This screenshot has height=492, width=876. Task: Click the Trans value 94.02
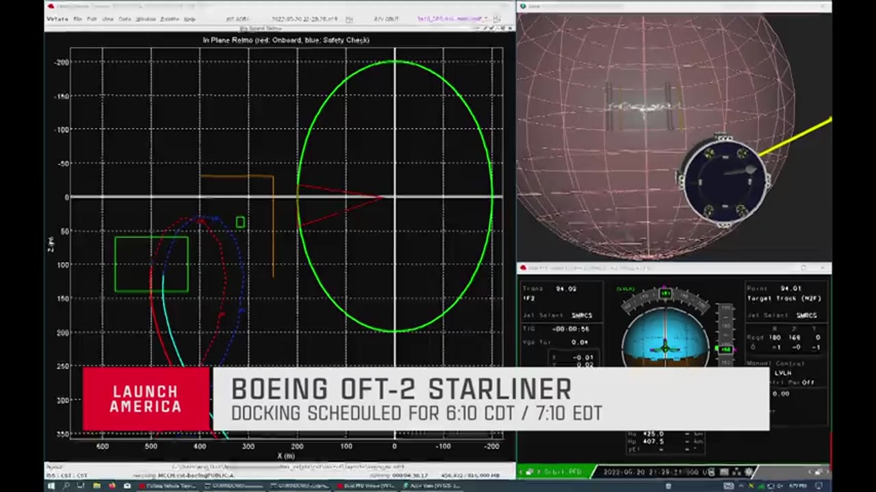pyautogui.click(x=566, y=288)
